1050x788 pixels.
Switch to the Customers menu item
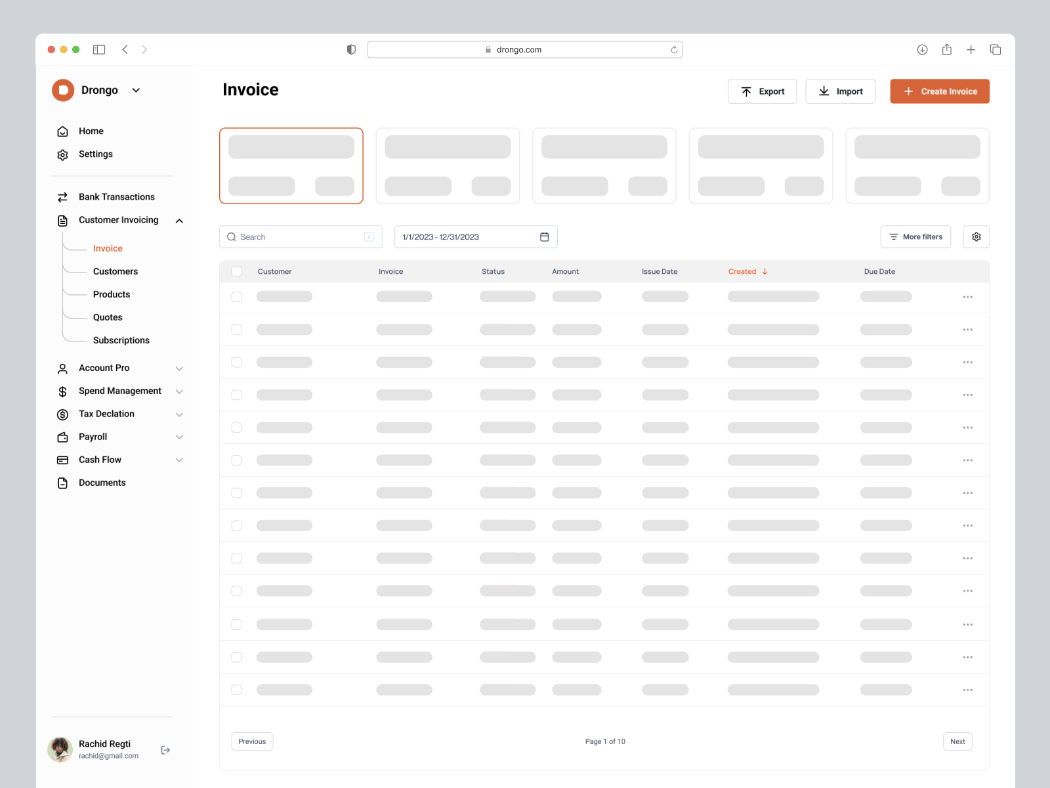(115, 271)
